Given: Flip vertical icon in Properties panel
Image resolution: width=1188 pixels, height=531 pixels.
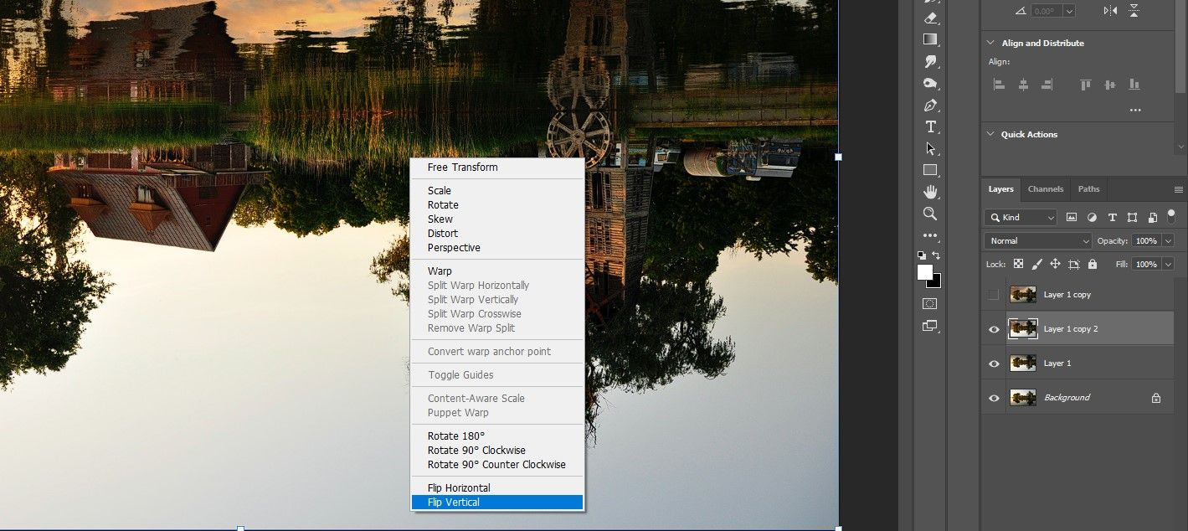Looking at the screenshot, I should tap(1134, 11).
